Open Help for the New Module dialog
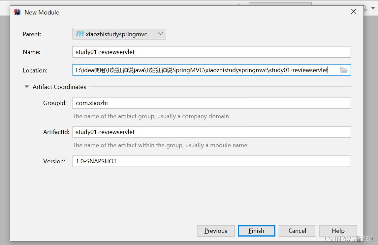Screen dimensions: 378x245 pos(338,231)
